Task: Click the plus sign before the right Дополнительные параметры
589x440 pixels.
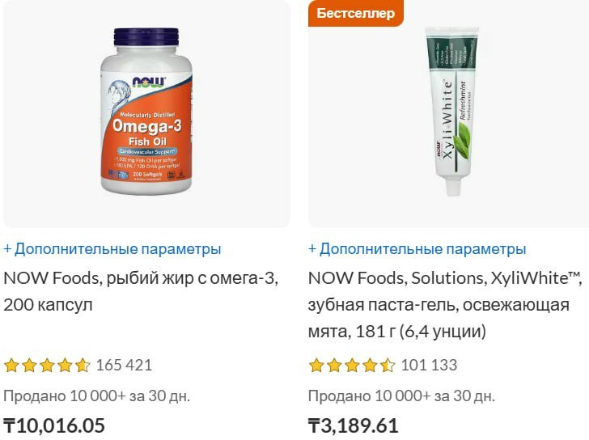Action: (312, 249)
